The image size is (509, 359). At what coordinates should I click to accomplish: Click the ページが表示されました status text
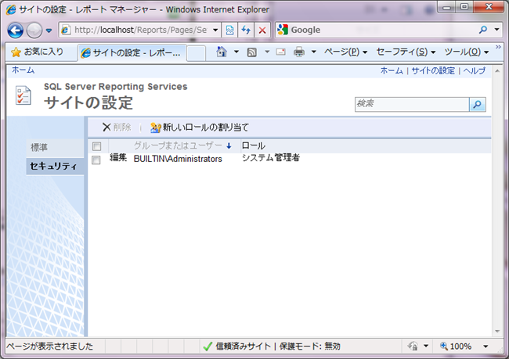click(x=49, y=346)
